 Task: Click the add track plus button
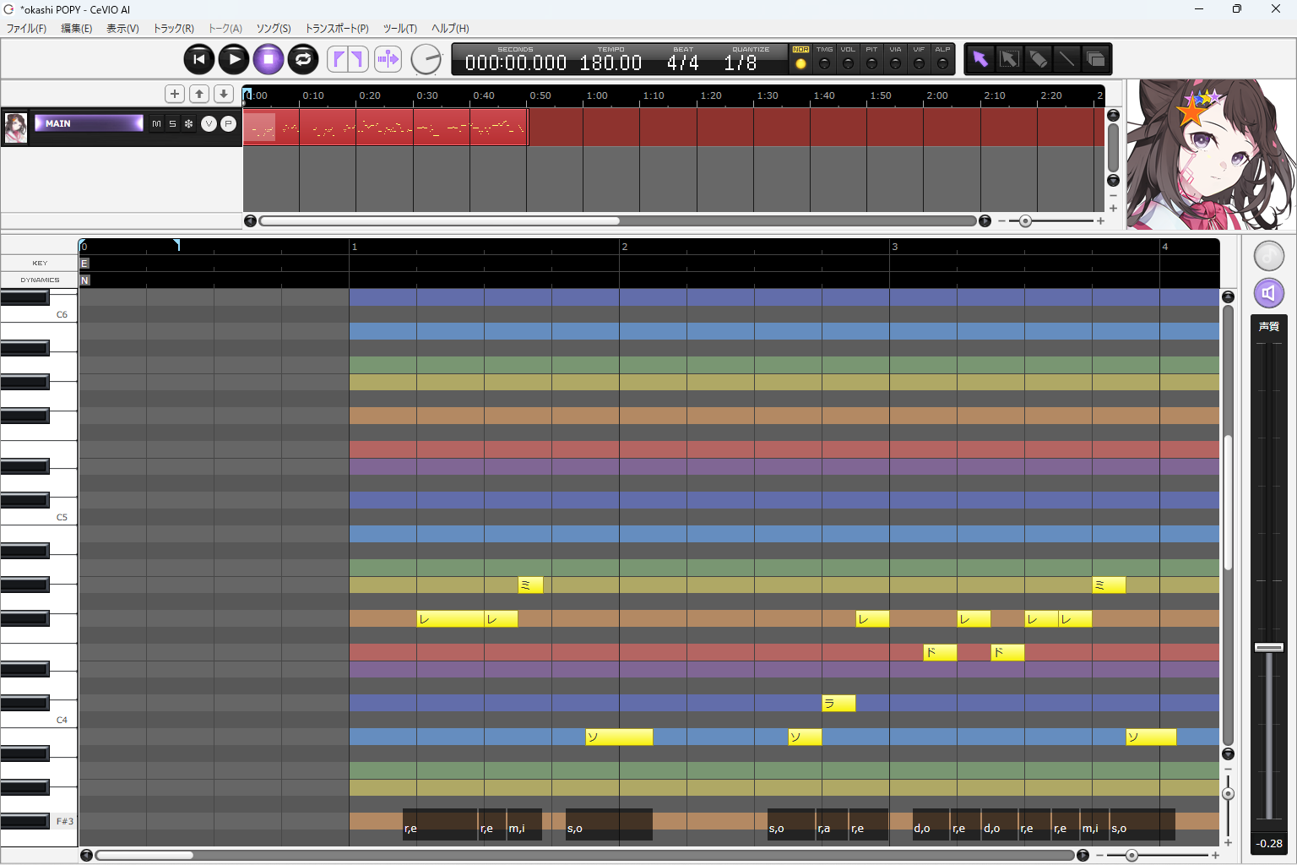[174, 94]
